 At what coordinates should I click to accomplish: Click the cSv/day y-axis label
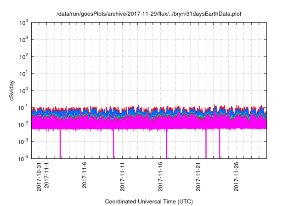click(12, 91)
